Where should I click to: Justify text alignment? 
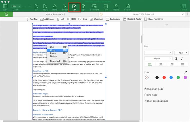click(183, 64)
